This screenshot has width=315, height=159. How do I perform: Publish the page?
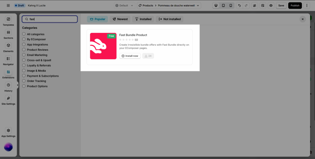coord(295,6)
